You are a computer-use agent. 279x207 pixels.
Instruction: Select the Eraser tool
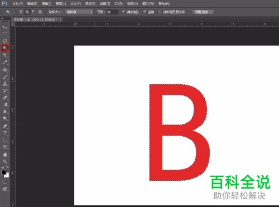click(x=5, y=98)
